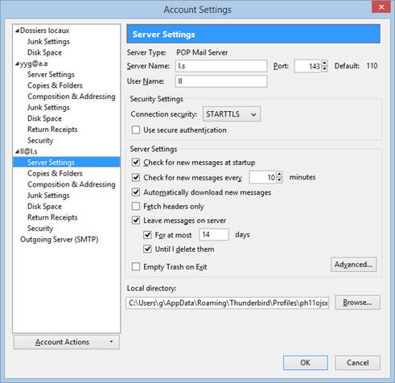395x383 pixels.
Task: Collapse the yyg@a.a account node
Action: pyautogui.click(x=17, y=64)
